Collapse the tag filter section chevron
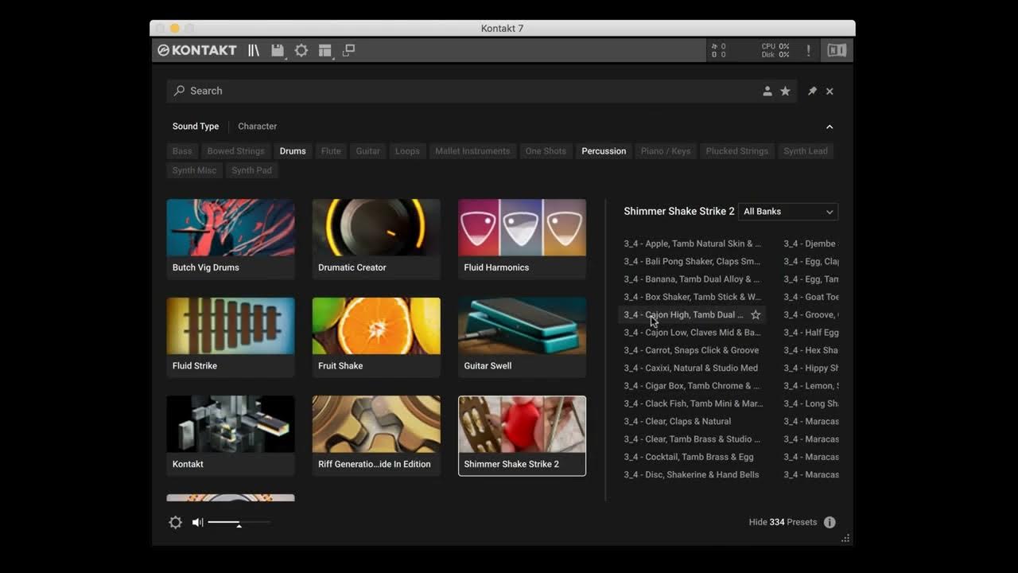Image resolution: width=1018 pixels, height=573 pixels. (x=830, y=127)
